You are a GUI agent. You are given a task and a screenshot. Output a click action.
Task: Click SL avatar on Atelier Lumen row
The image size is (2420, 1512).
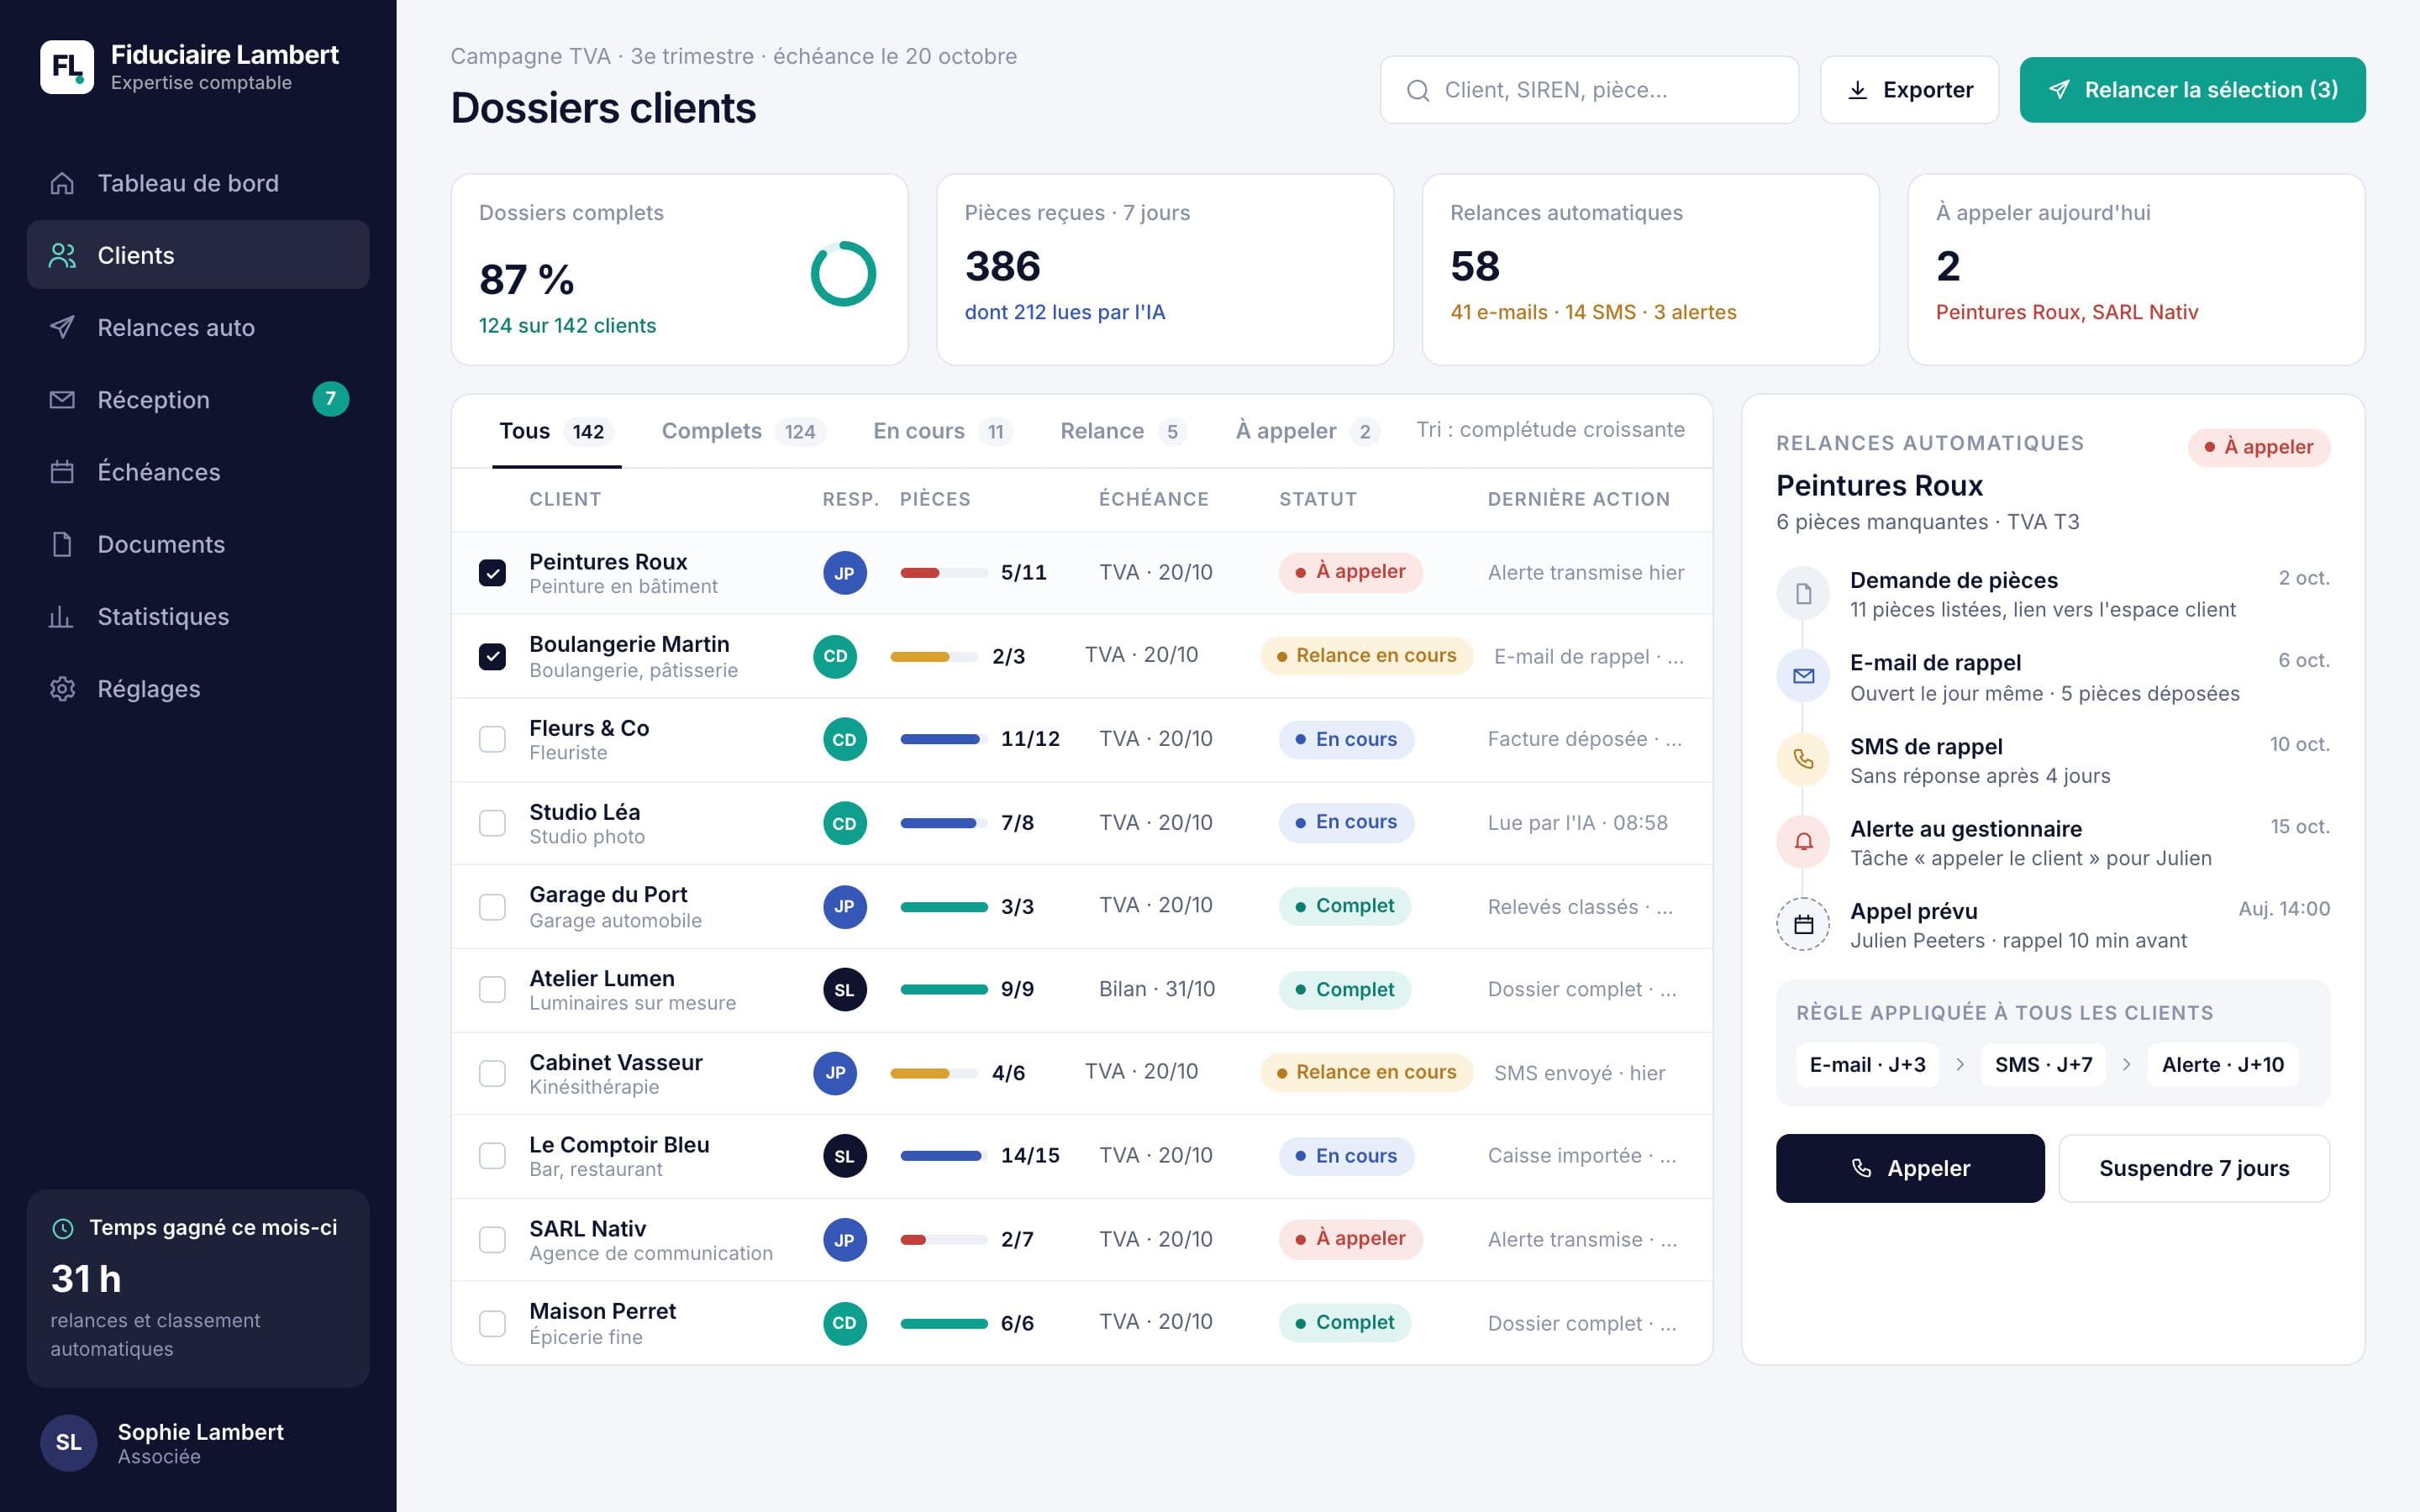click(x=844, y=989)
